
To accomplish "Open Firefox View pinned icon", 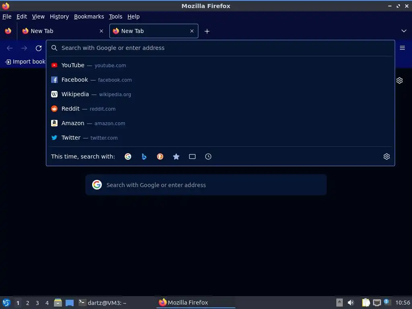I will point(8,31).
